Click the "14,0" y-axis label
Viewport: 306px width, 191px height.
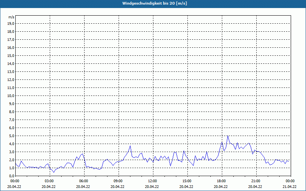point(11,63)
